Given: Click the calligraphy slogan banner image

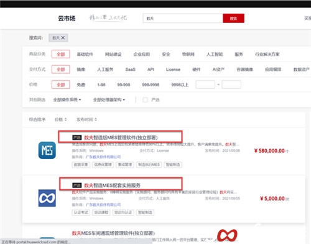Looking at the screenshot, I should [108, 18].
